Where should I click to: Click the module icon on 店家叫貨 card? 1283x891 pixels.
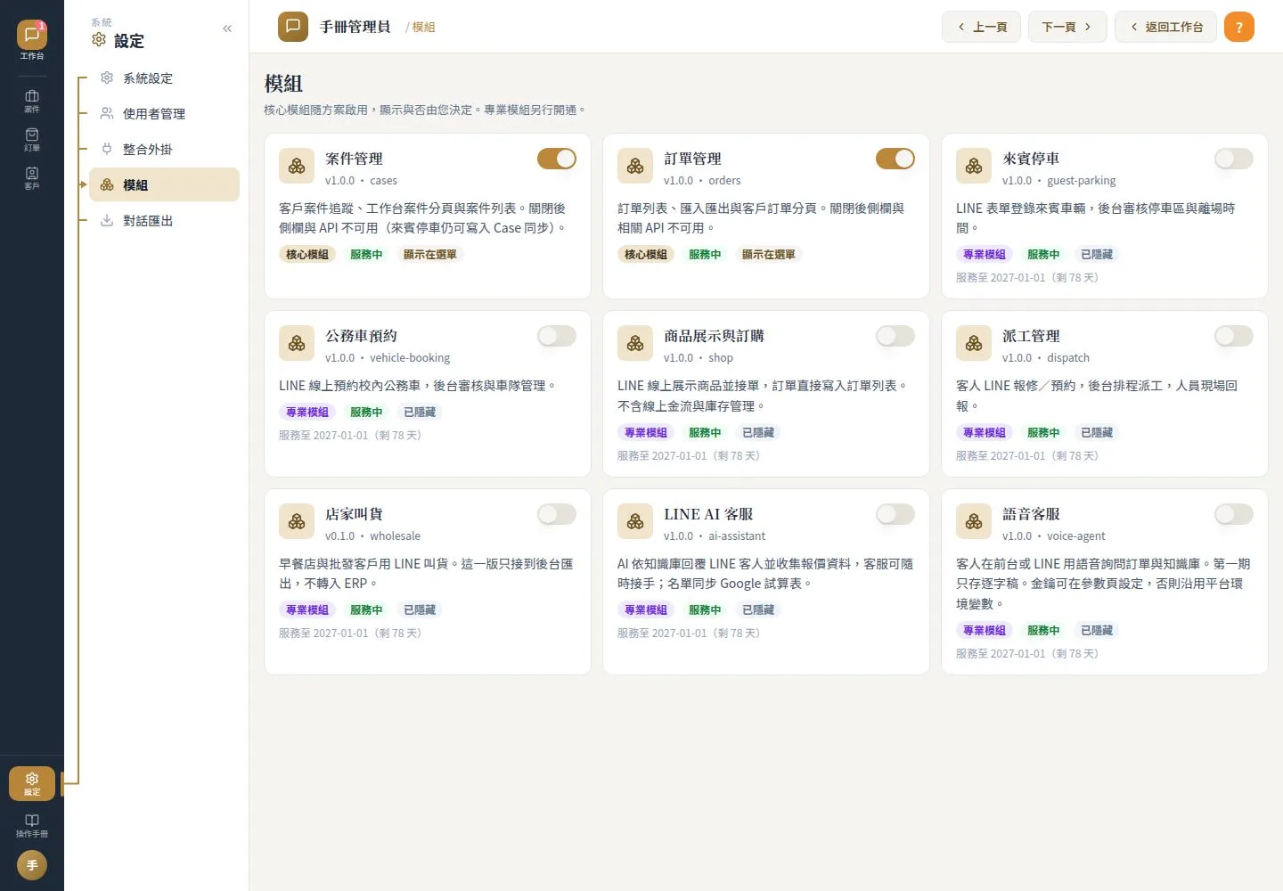(x=297, y=521)
